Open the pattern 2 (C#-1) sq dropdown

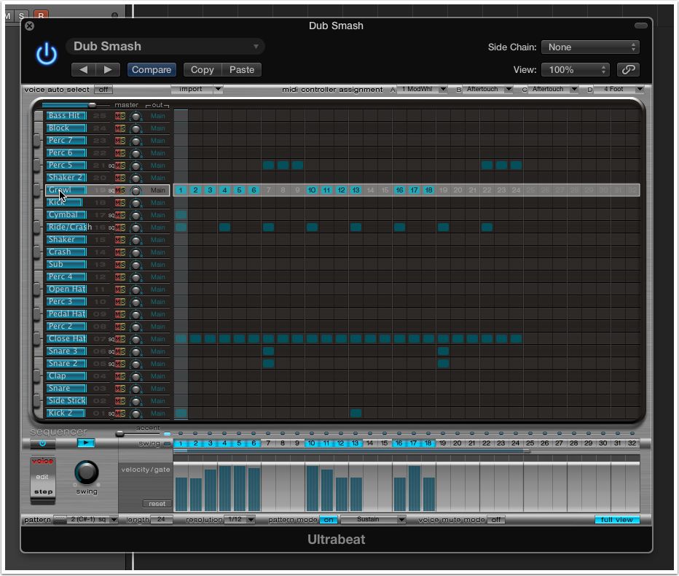93,519
